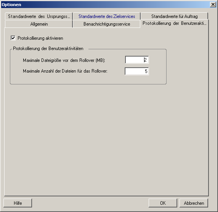
Task: Close the Optionen dialog window
Action: (x=213, y=5)
